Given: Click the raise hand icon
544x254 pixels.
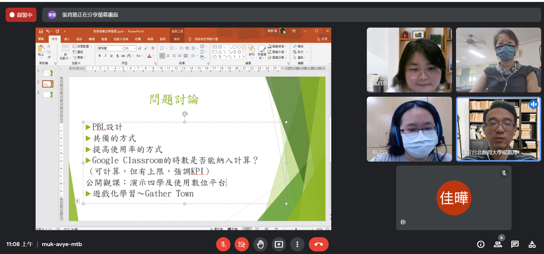Looking at the screenshot, I should (x=260, y=244).
